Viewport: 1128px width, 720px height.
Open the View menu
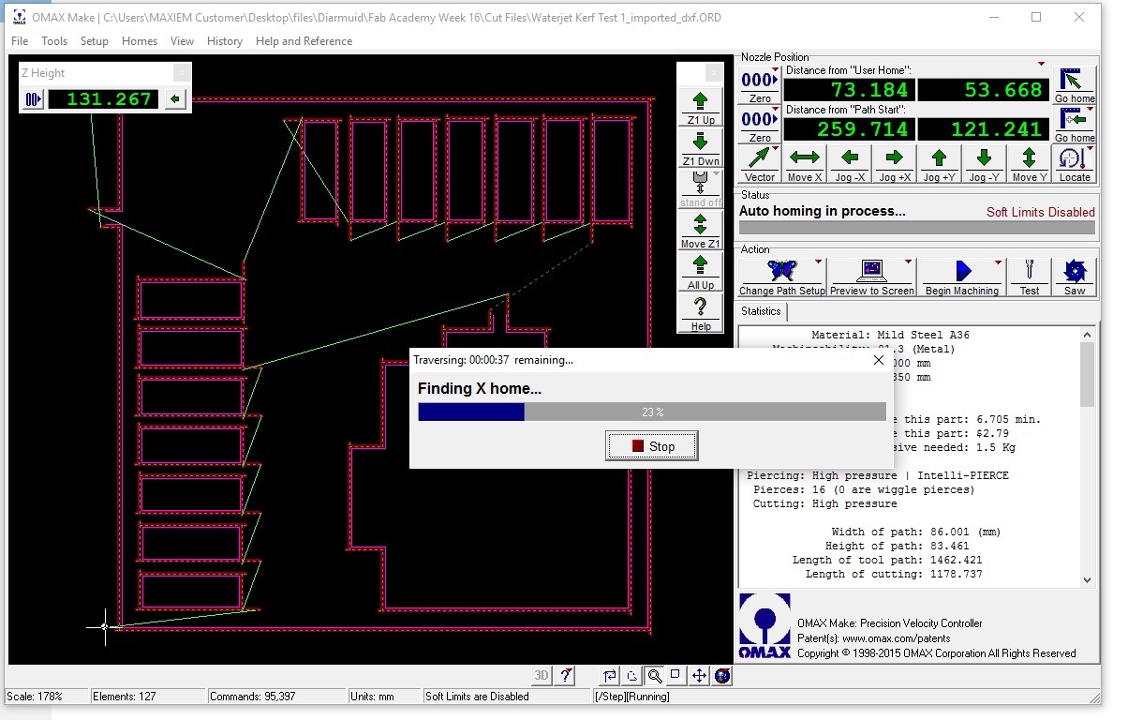(x=182, y=41)
